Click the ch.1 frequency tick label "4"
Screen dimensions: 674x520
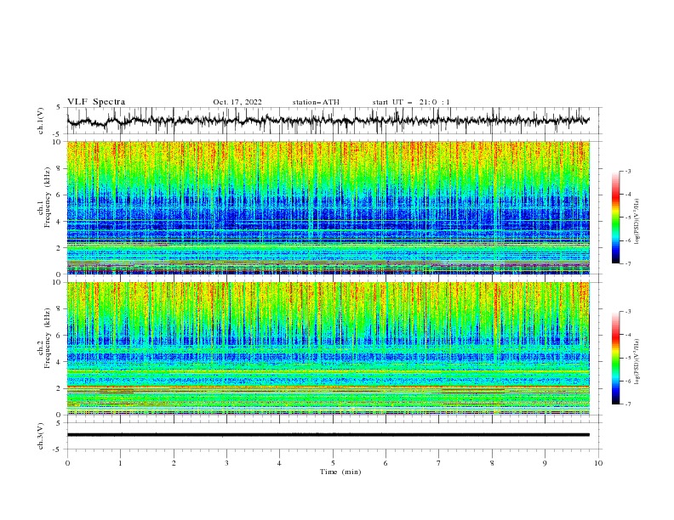[x=59, y=222]
